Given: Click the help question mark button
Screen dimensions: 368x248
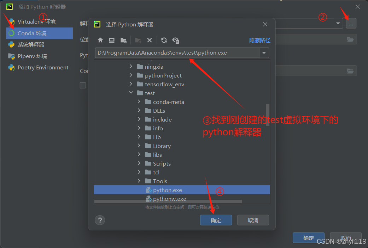Looking at the screenshot, I should (100, 220).
